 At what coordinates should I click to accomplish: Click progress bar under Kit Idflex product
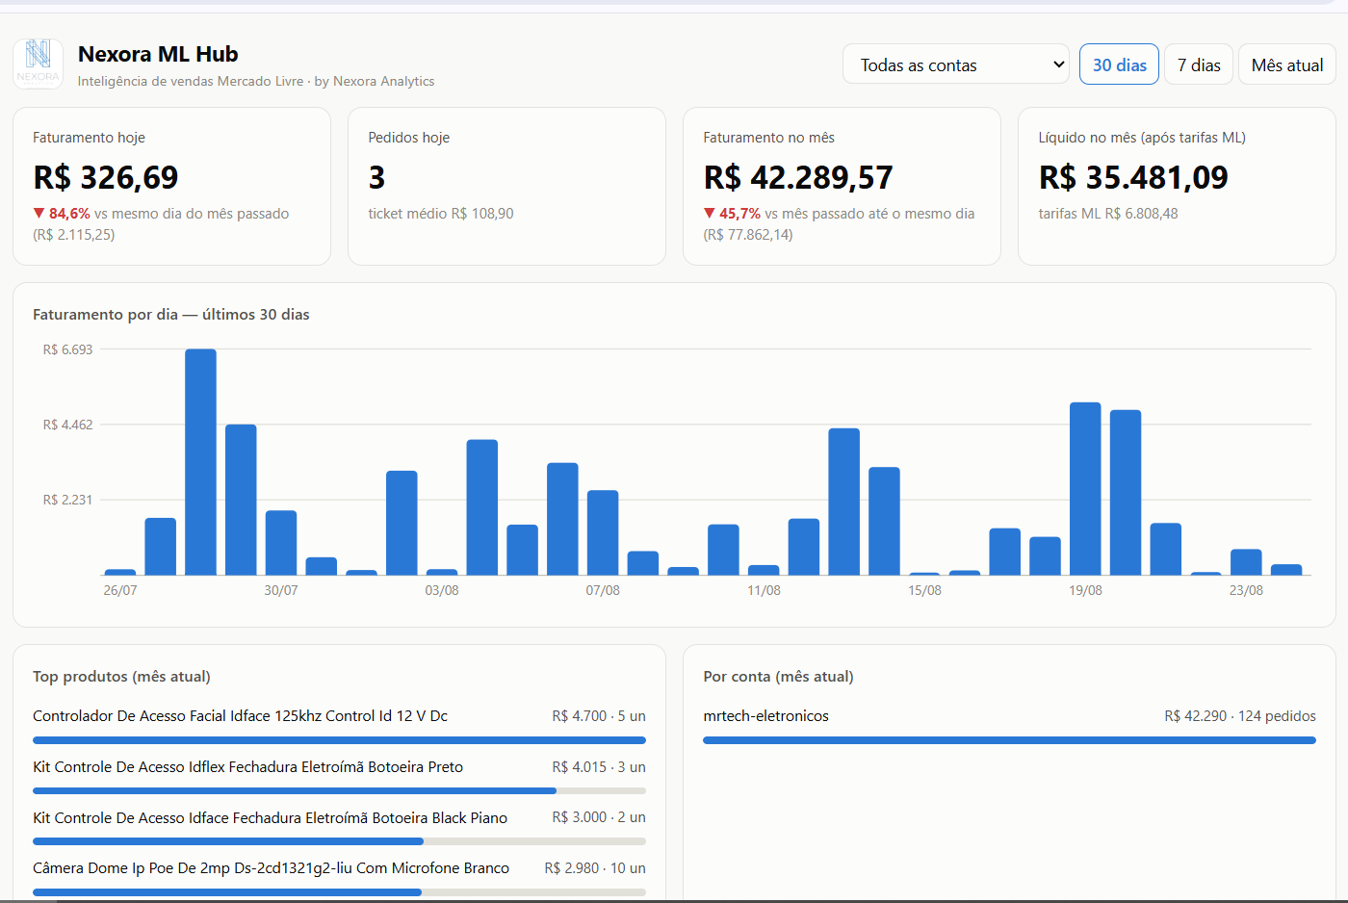pyautogui.click(x=339, y=790)
